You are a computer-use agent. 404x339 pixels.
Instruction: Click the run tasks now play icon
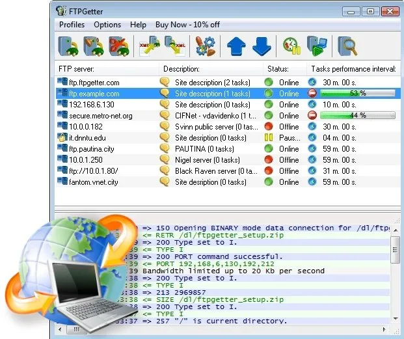tap(317, 46)
